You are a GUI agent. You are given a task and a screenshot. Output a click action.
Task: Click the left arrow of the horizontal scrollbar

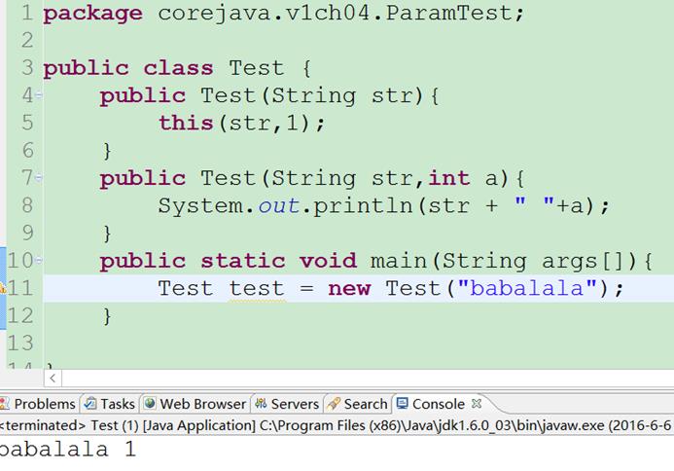pyautogui.click(x=53, y=379)
